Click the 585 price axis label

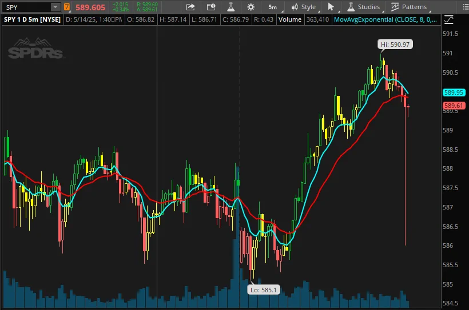coord(448,284)
